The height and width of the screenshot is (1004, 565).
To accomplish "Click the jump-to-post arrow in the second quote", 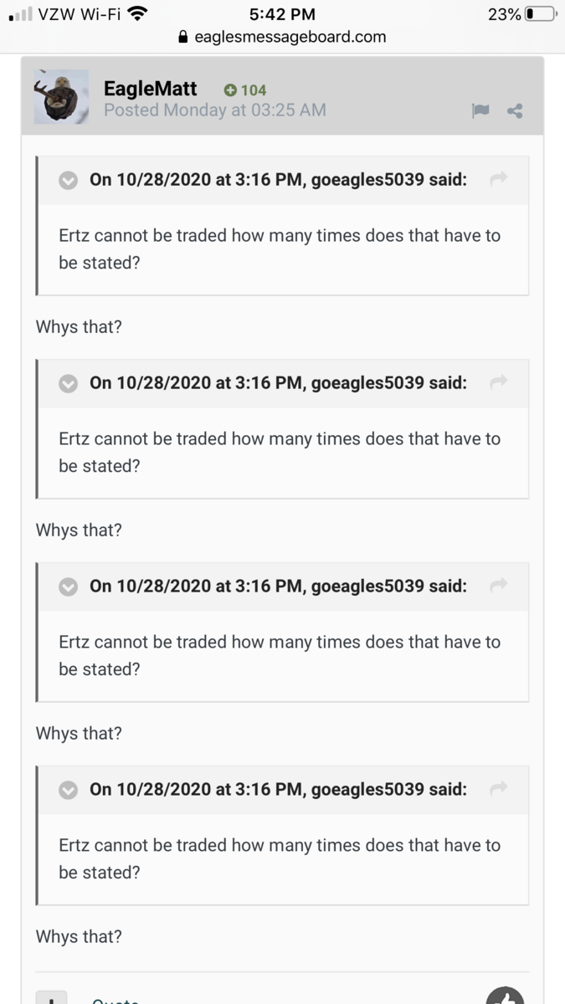I will point(499,382).
